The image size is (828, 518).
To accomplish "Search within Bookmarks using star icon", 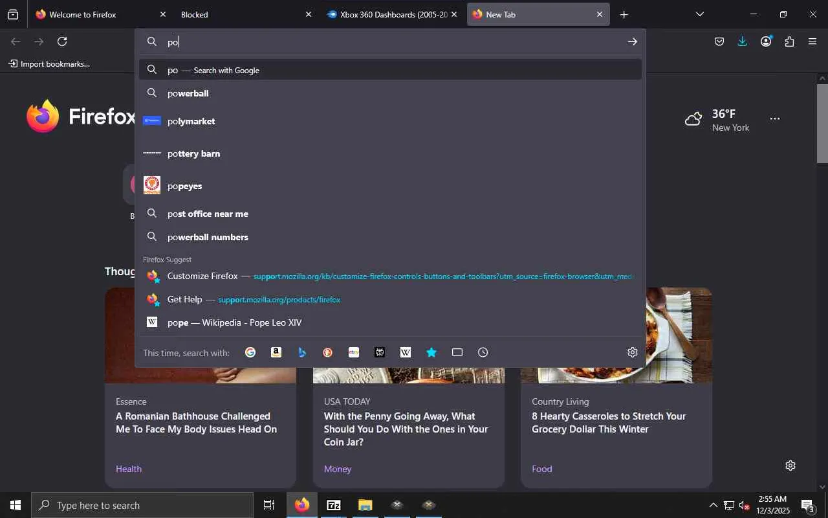I will tap(431, 352).
